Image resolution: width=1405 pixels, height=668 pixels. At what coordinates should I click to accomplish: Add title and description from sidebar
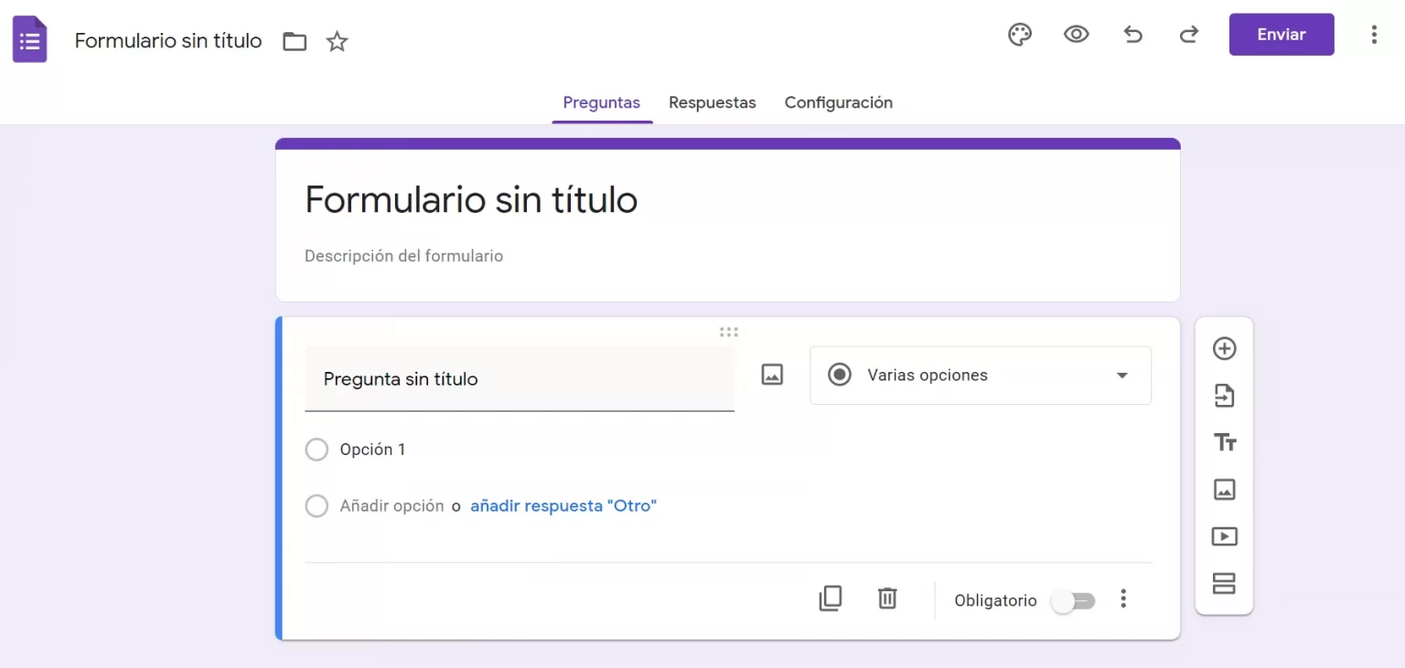pyautogui.click(x=1224, y=442)
